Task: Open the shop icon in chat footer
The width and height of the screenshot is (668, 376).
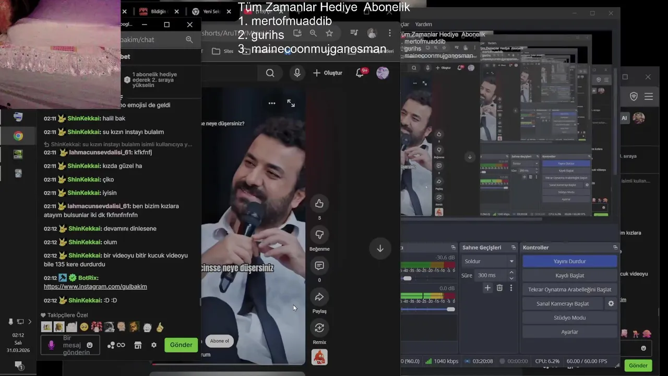Action: point(138,345)
